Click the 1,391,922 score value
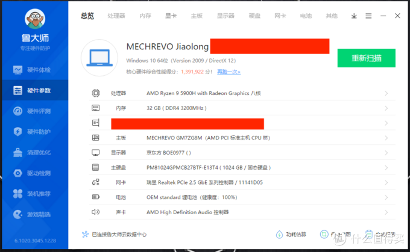Viewport: 410px width, 252px height. (x=192, y=72)
